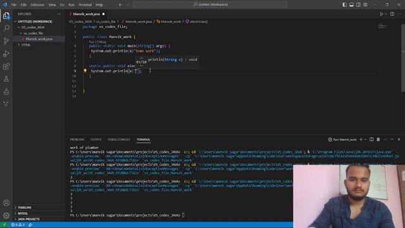Split the editor to the right

392,14
